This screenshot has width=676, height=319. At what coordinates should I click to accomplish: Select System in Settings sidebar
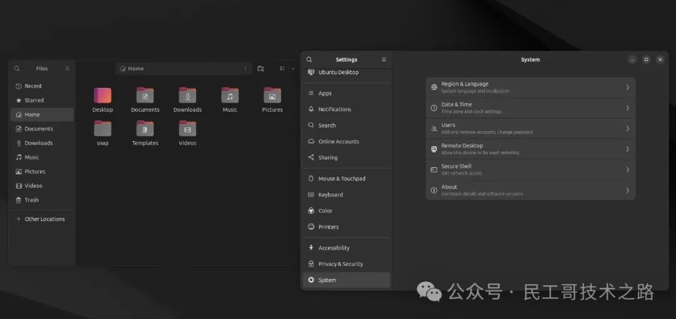click(347, 280)
